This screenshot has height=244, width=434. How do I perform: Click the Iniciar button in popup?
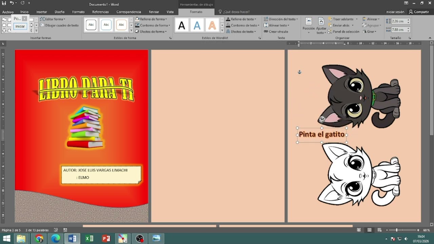pyautogui.click(x=20, y=26)
